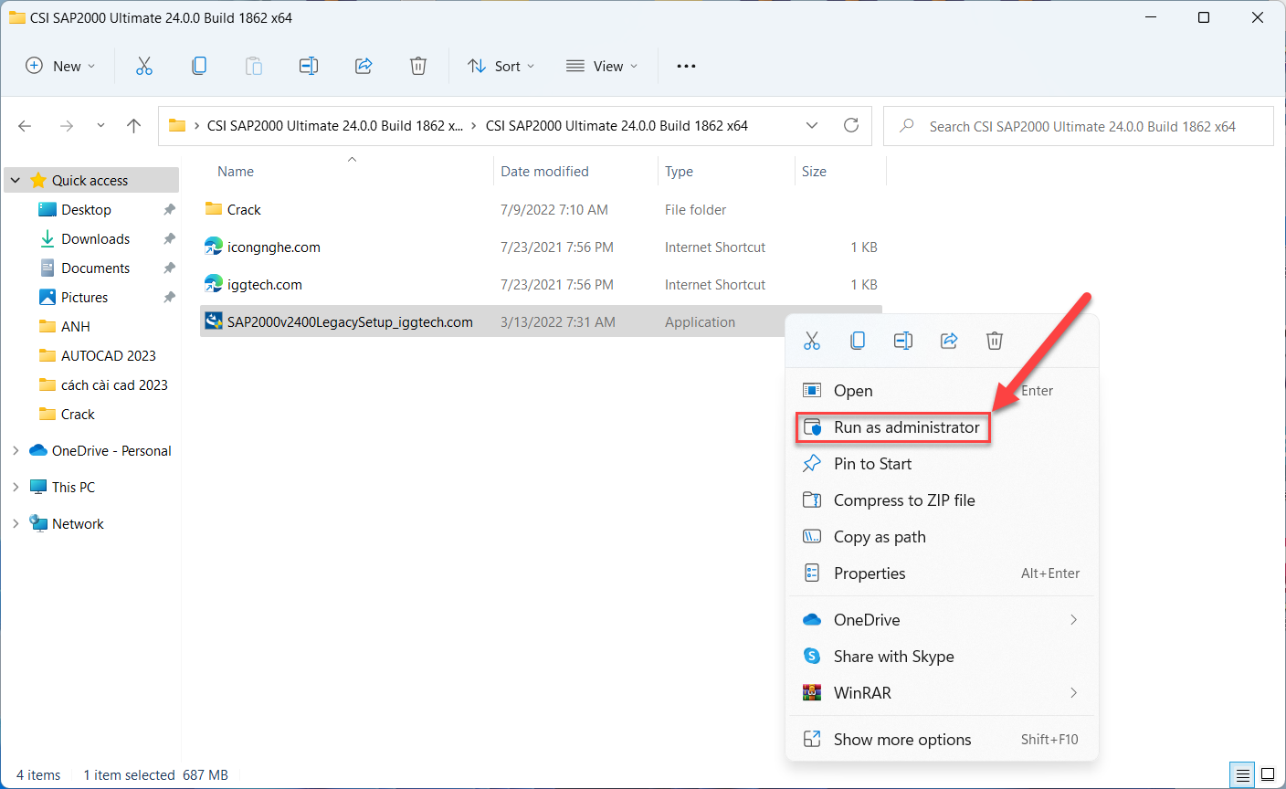Select the iggtech.com shortcut icon

point(214,284)
